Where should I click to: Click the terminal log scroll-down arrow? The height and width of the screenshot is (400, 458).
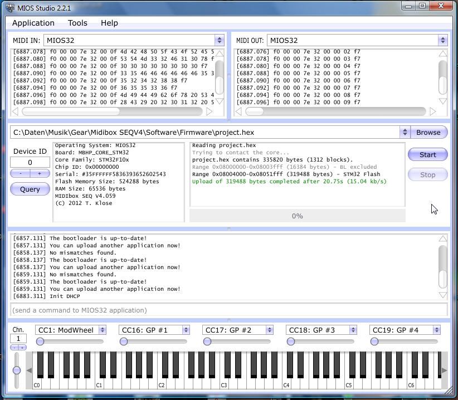(x=443, y=295)
